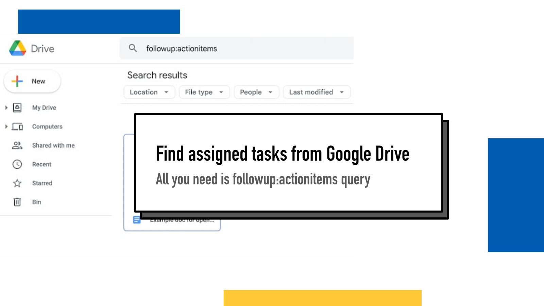This screenshot has height=306, width=544.
Task: Expand the My Drive tree item
Action: pyautogui.click(x=6, y=107)
